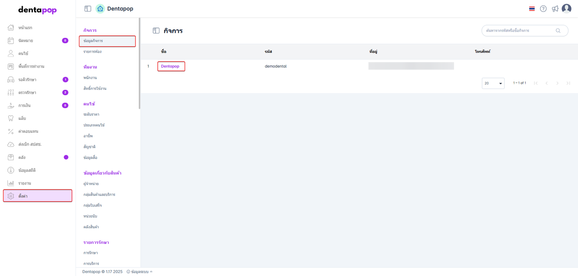Click the โทรศัพท์ column header
The height and width of the screenshot is (276, 578).
482,51
